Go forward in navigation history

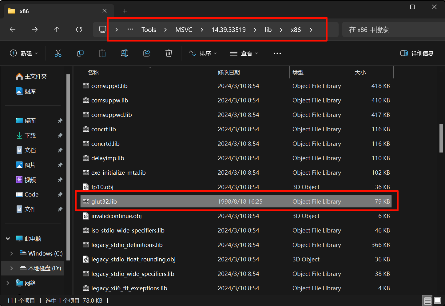tap(35, 30)
